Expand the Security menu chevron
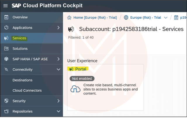 (x=58, y=101)
